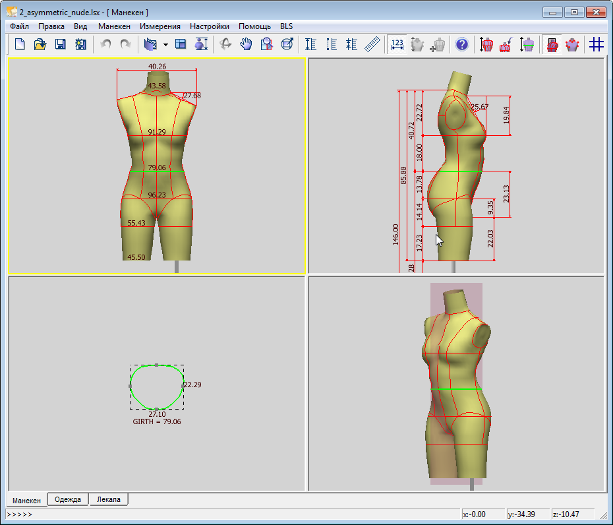Viewport: 613px width, 525px height.
Task: Expand the dropdown arrow beside the view cube
Action: (x=165, y=45)
